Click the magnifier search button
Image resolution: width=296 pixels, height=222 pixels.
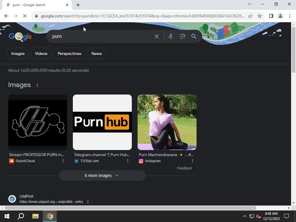194,36
